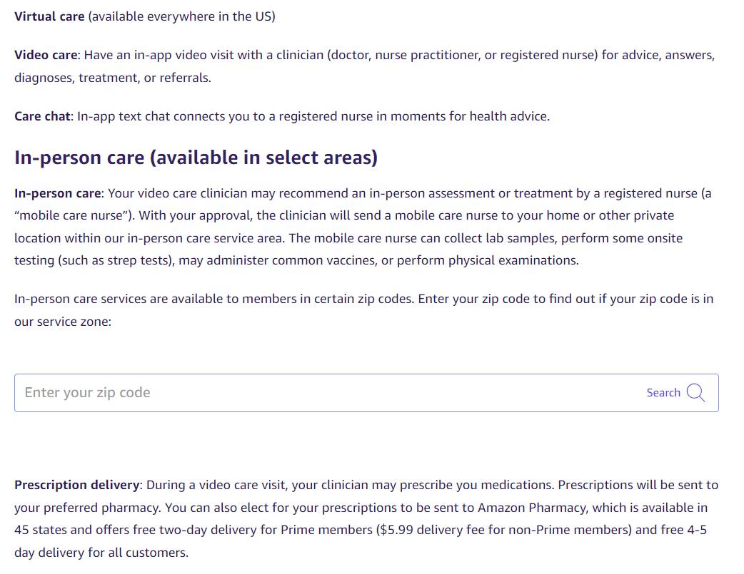The width and height of the screenshot is (744, 574).
Task: Click the bold "Prescription delivery" label
Action: pyautogui.click(x=77, y=485)
